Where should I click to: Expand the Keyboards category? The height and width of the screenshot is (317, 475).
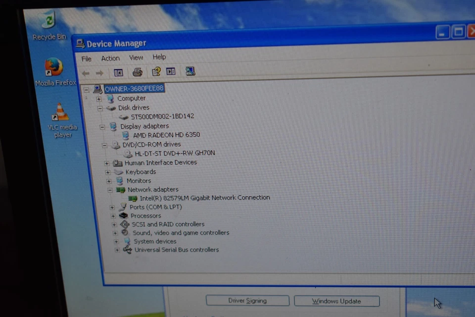coord(108,172)
